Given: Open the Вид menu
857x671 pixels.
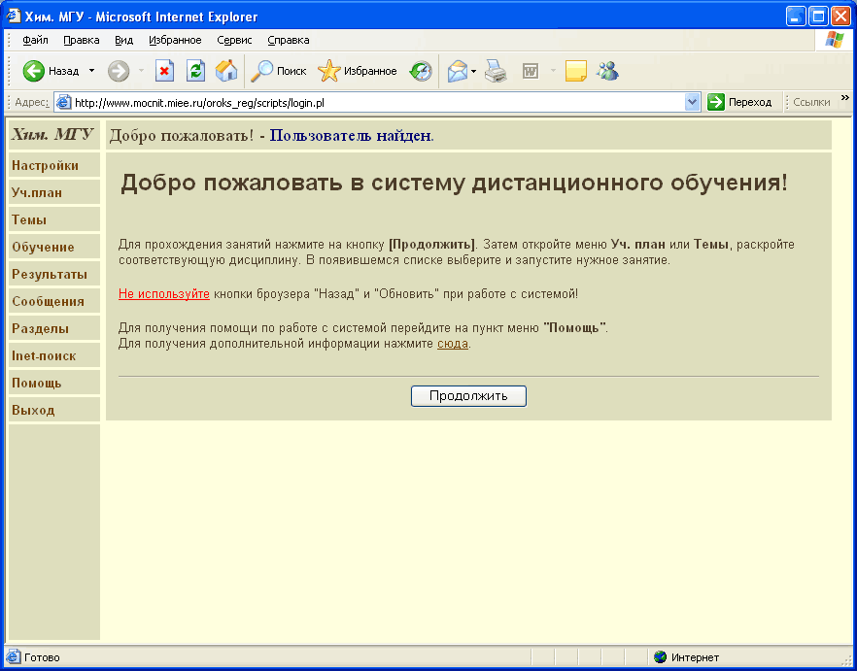Looking at the screenshot, I should 124,40.
